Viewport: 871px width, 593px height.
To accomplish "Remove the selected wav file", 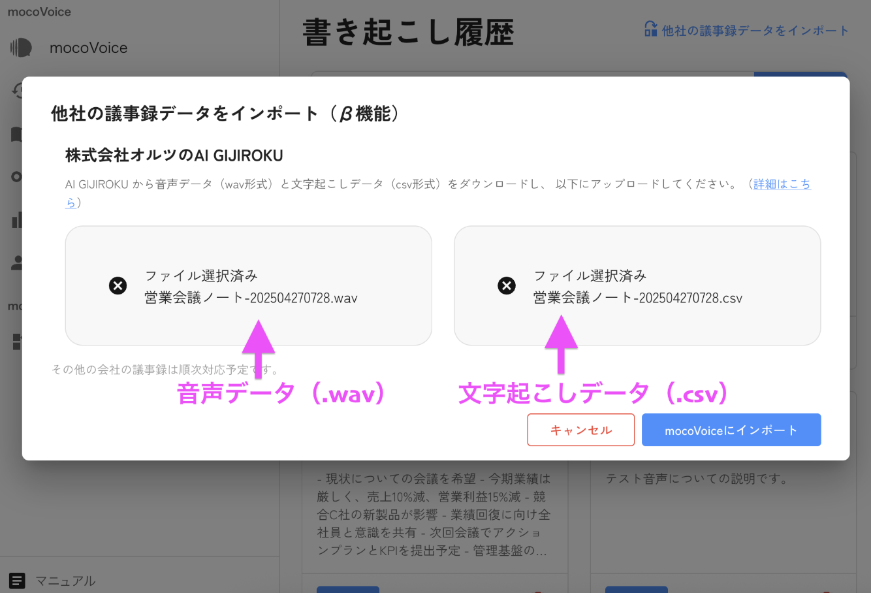I will coord(118,285).
